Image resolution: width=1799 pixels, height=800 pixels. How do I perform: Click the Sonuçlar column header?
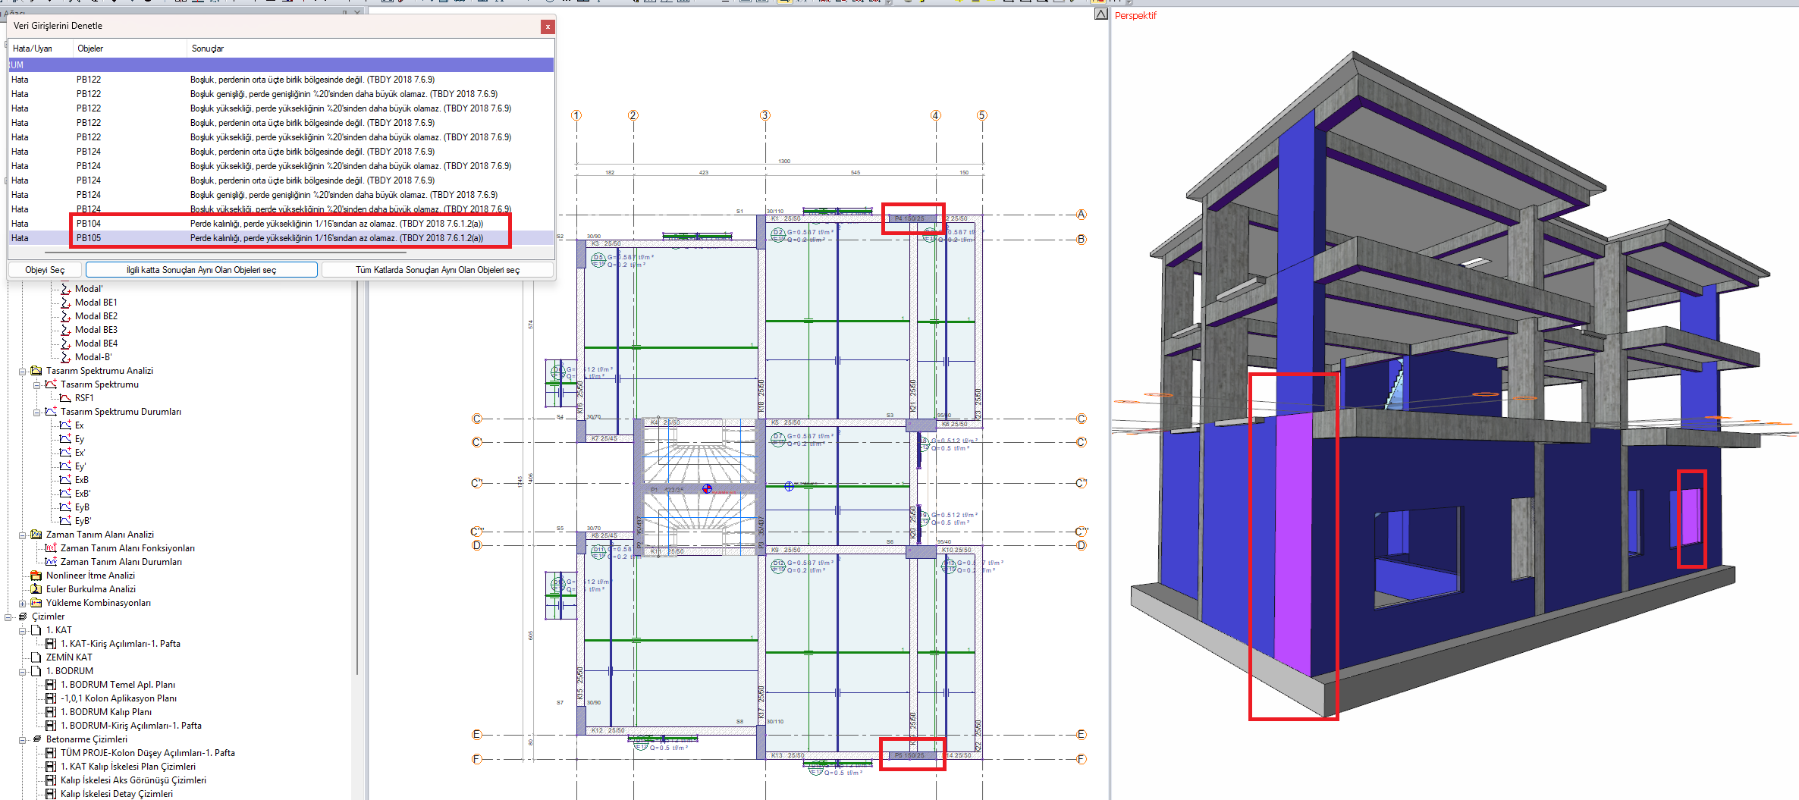point(208,49)
